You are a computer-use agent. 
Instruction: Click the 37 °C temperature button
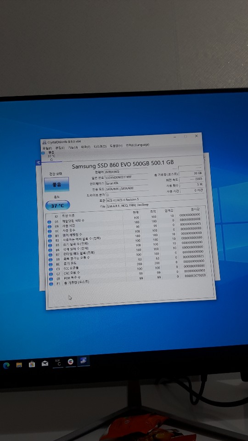tap(57, 206)
